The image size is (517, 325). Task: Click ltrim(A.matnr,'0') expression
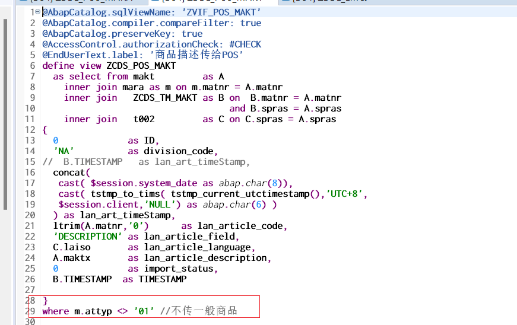pos(101,226)
